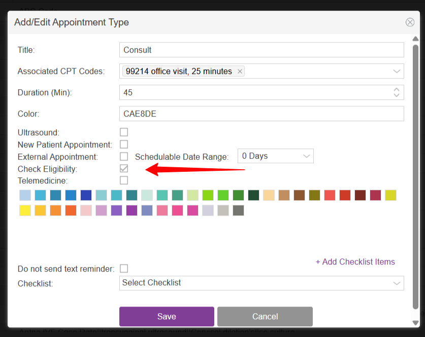Tick the New Patient Appointment checkbox
The width and height of the screenshot is (425, 337).
(x=124, y=144)
